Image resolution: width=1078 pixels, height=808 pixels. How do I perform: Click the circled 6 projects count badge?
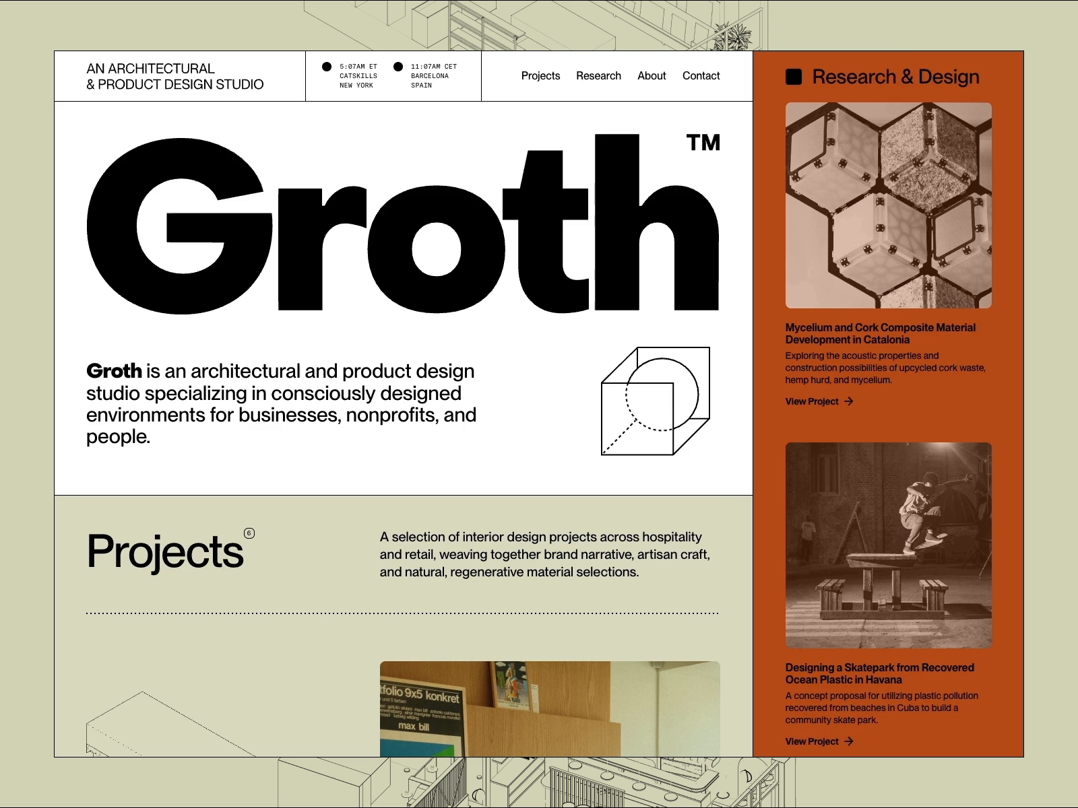249,533
